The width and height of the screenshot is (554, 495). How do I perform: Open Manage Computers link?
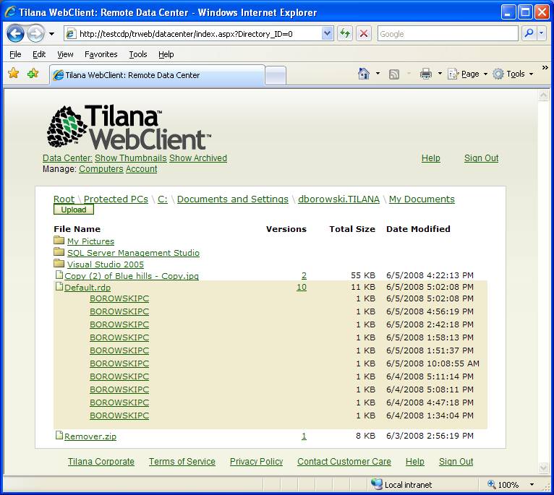click(101, 169)
